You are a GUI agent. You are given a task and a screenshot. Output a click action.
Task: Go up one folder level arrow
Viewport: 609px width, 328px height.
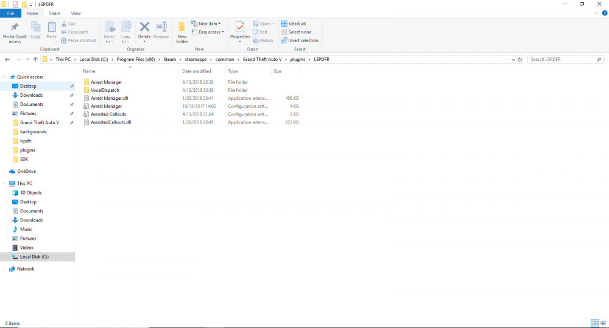click(x=35, y=60)
